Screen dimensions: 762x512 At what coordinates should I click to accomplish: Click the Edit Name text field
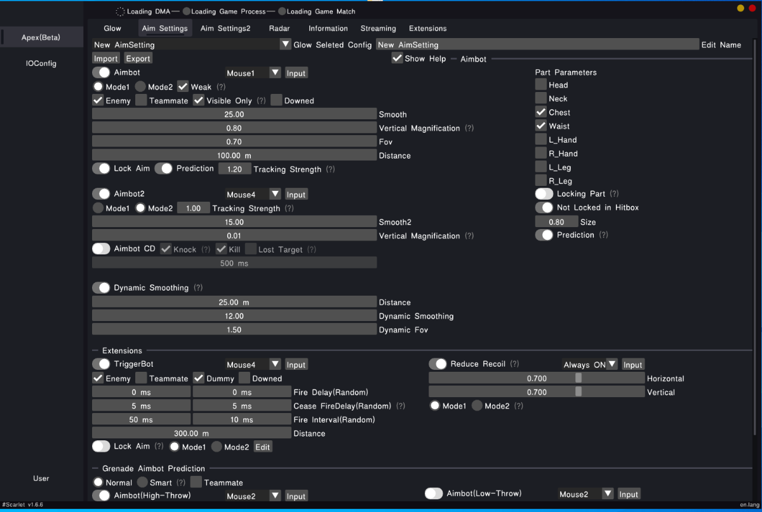tap(537, 45)
